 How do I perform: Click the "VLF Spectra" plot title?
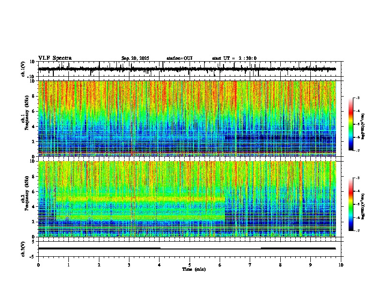[x=55, y=58]
